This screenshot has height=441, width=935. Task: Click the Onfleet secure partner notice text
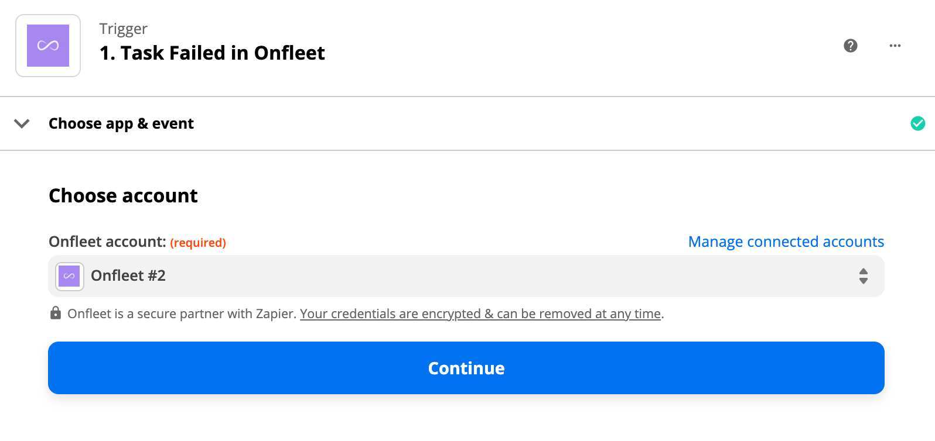182,314
